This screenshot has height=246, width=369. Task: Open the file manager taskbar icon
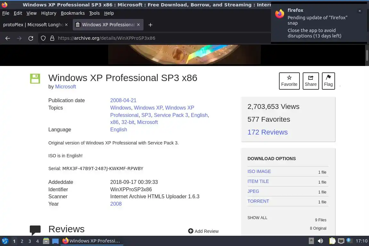click(46, 241)
